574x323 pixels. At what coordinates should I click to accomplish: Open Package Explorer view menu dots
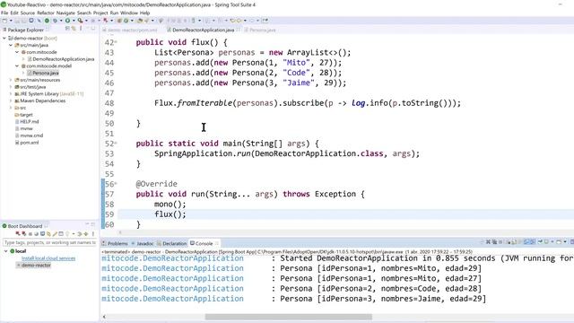pyautogui.click(x=81, y=29)
